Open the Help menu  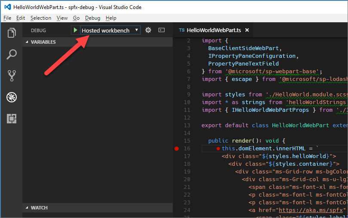pyautogui.click(x=111, y=18)
